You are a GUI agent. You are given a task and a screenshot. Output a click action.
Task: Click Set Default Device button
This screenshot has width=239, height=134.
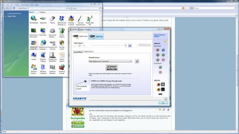pyautogui.click(x=145, y=45)
